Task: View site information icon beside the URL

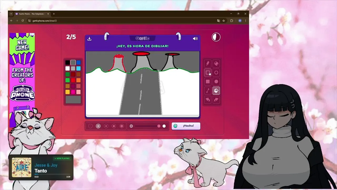Action: pos(29,21)
